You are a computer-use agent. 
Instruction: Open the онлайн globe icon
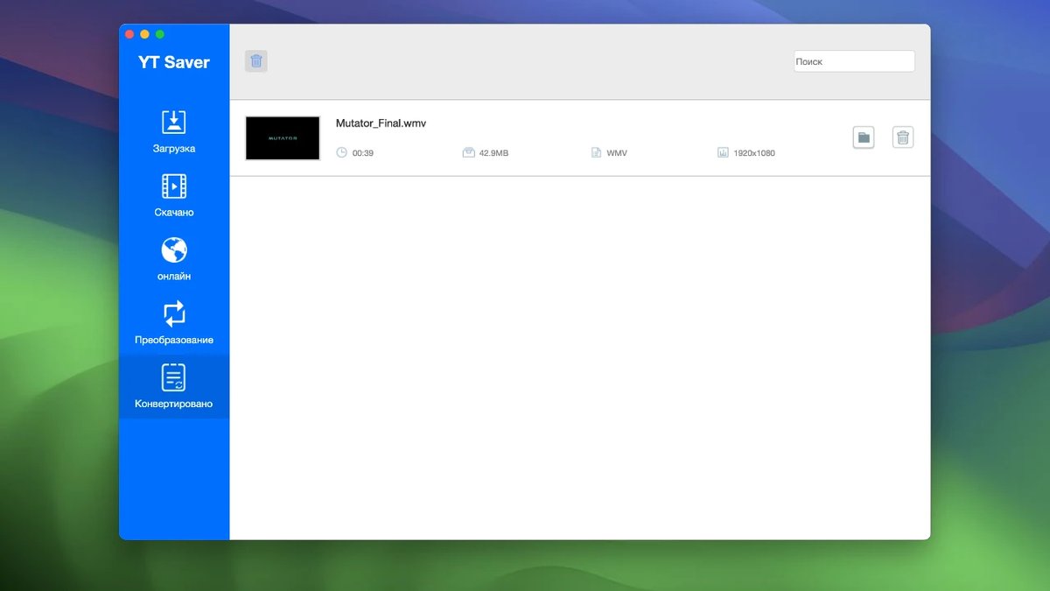(174, 250)
